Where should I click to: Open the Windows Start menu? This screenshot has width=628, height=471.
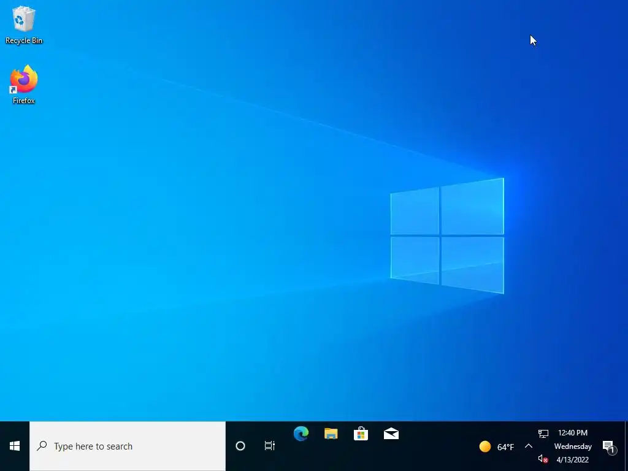pos(15,446)
